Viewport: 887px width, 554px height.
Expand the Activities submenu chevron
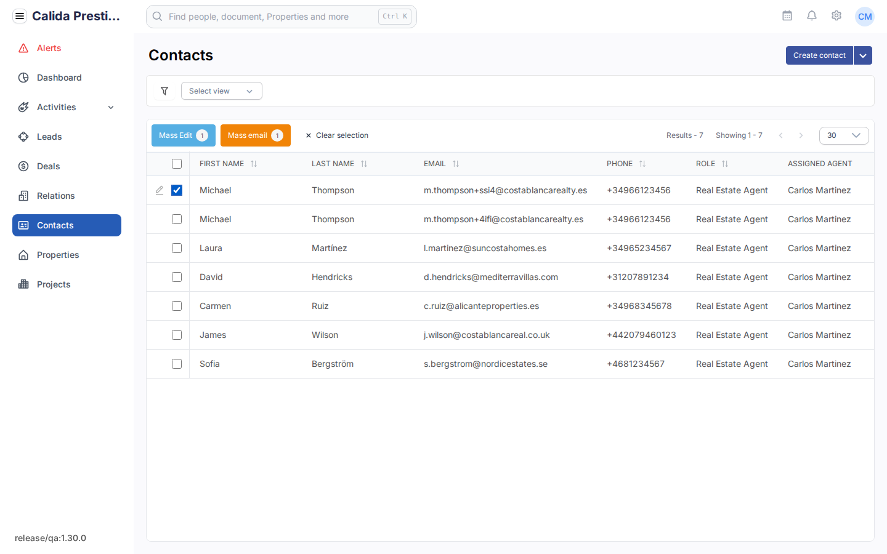111,107
